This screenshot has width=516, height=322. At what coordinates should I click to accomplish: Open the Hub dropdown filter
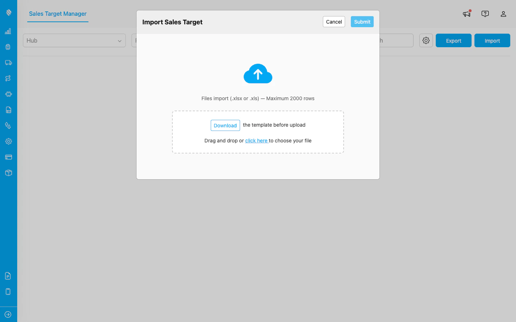(74, 40)
